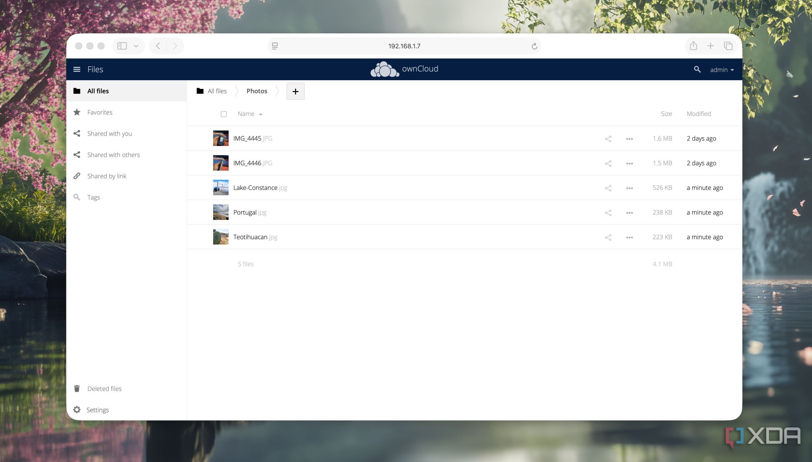Click the website settings icon in address bar
The height and width of the screenshot is (462, 812).
pos(275,46)
